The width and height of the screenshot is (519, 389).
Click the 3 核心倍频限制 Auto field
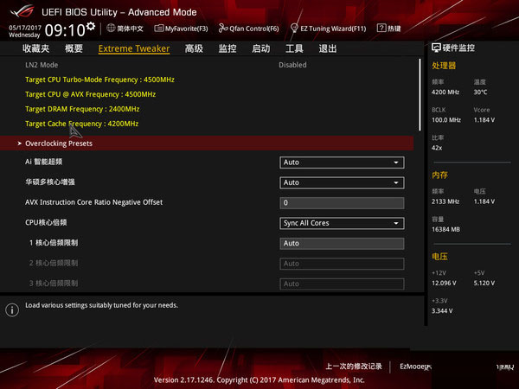(342, 284)
